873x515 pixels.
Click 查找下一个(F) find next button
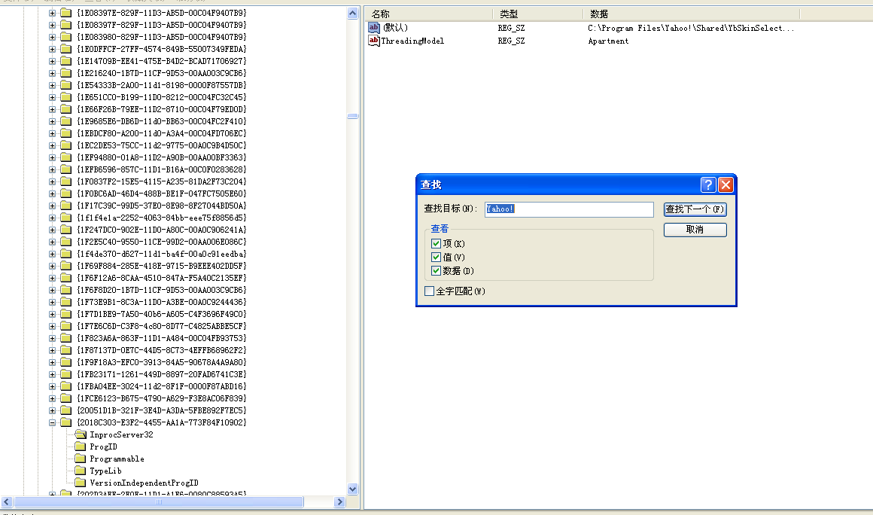(695, 209)
